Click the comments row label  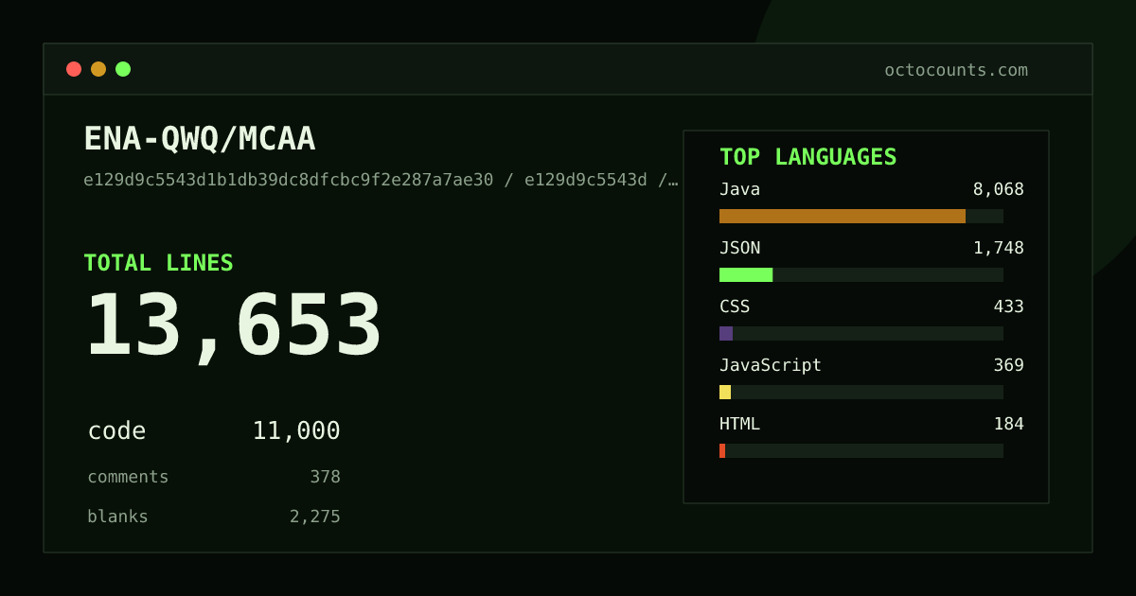(128, 477)
